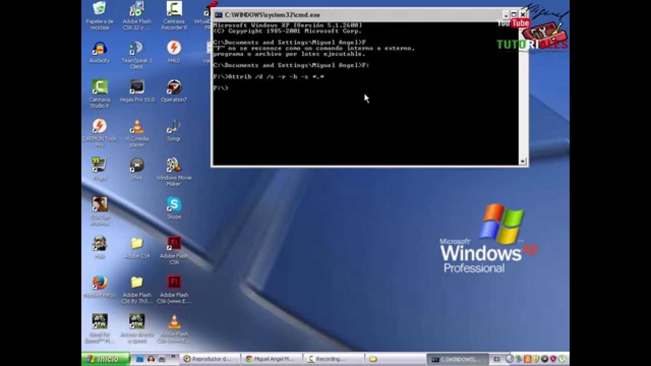Image resolution: width=651 pixels, height=366 pixels.
Task: Click the ES language indicator in taskbar
Action: pyautogui.click(x=497, y=359)
